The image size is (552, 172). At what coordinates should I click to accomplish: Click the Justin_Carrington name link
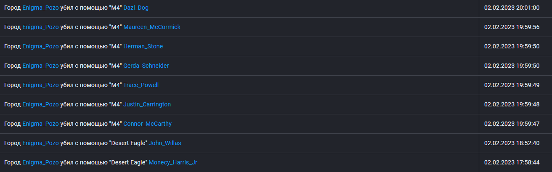[x=147, y=104]
